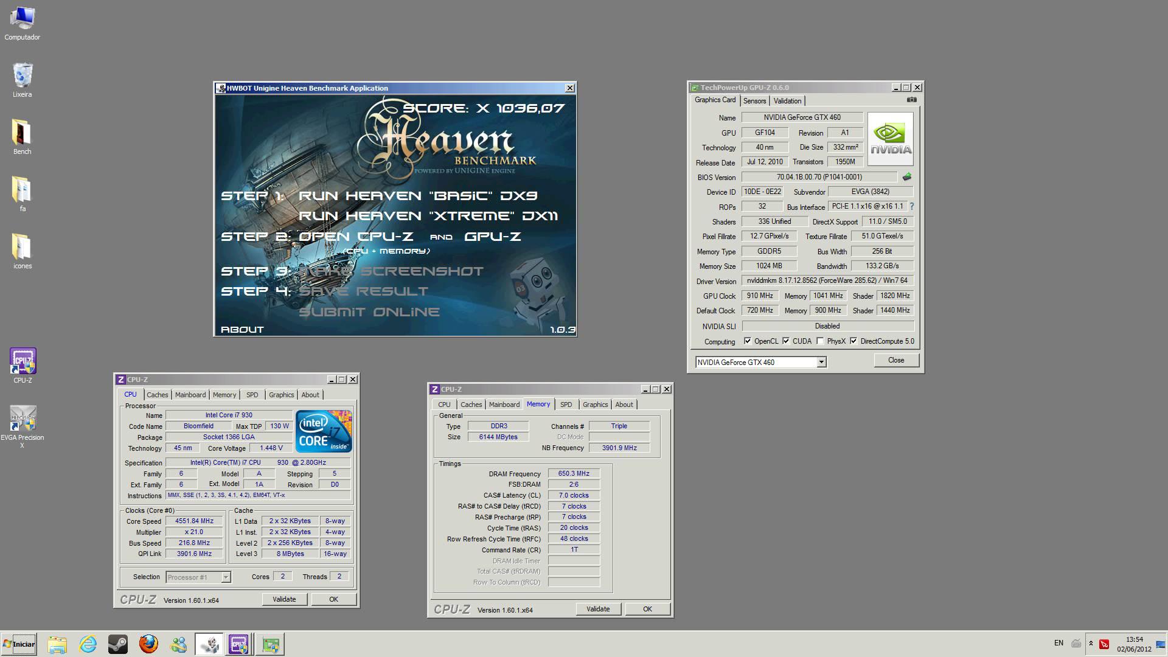Launch the CPU-Z desktop shortcut
Viewport: 1168px width, 657px height.
coord(23,366)
